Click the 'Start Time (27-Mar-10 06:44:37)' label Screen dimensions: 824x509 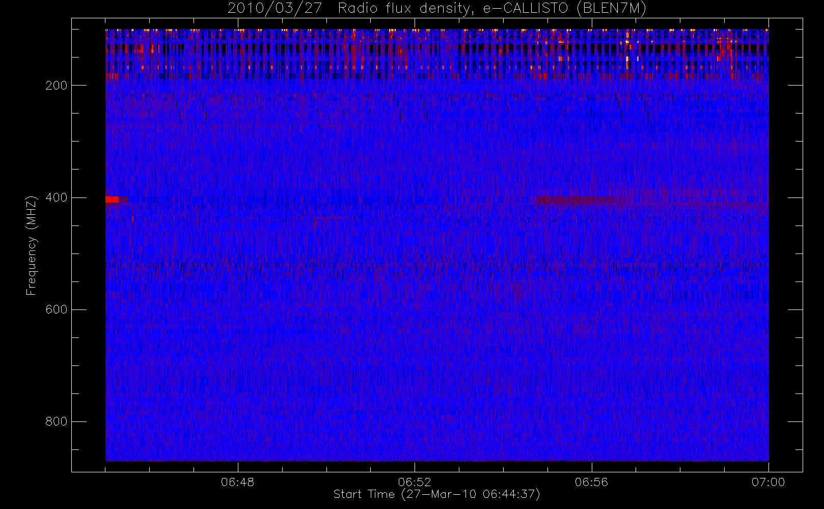pyautogui.click(x=436, y=494)
